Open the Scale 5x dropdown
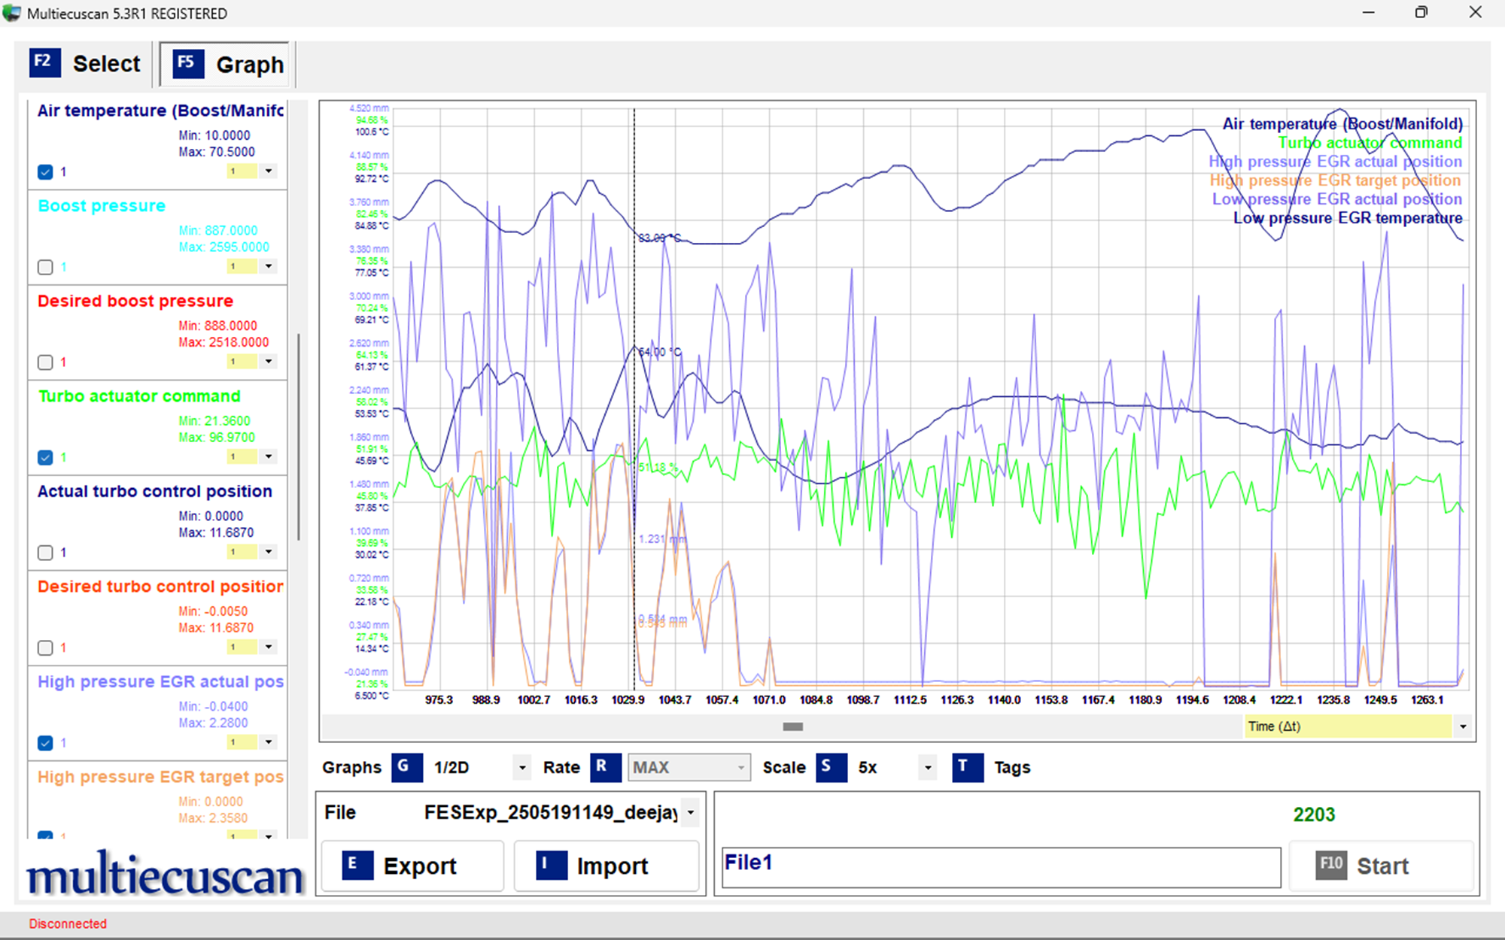Image resolution: width=1505 pixels, height=940 pixels. (928, 768)
